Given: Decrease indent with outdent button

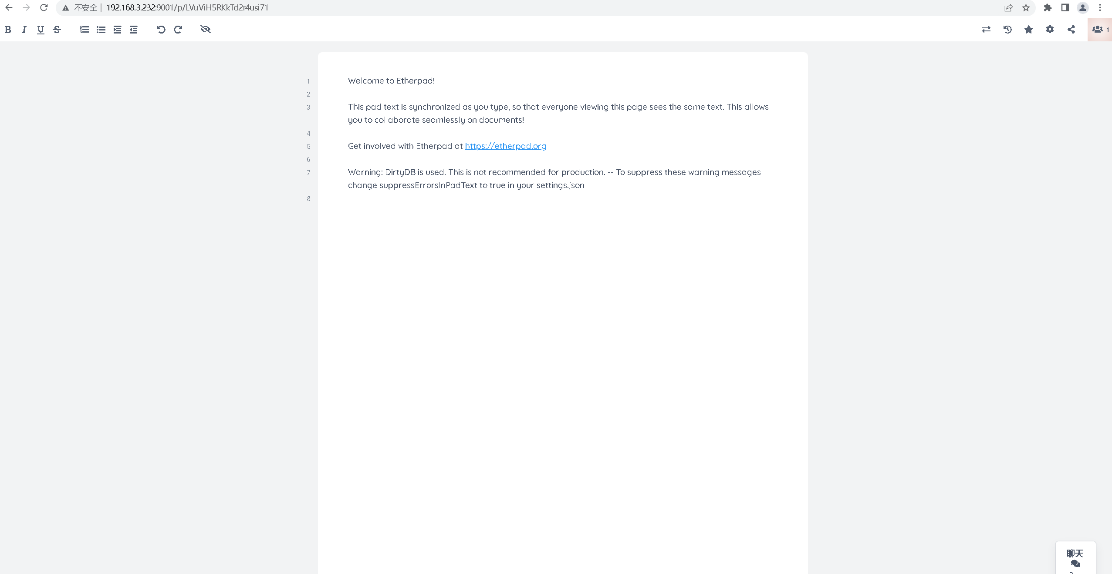Looking at the screenshot, I should coord(134,30).
